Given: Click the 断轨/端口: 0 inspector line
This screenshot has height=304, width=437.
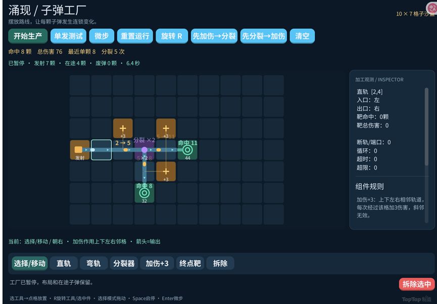Looking at the screenshot, I should click(x=374, y=142).
